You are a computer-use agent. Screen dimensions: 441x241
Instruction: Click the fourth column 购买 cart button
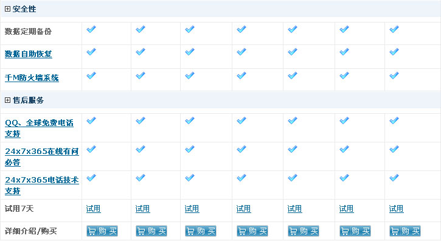point(252,231)
